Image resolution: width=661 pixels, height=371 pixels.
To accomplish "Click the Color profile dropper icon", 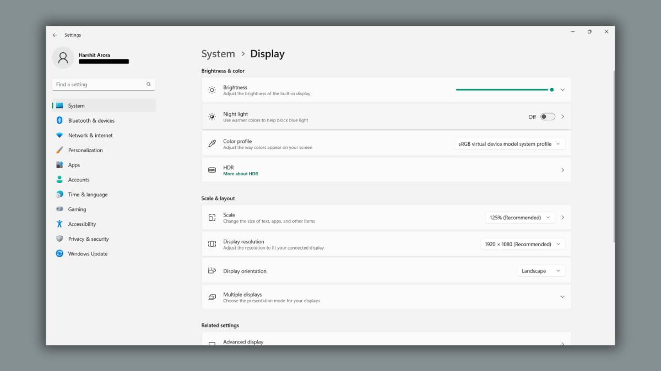I will [212, 143].
